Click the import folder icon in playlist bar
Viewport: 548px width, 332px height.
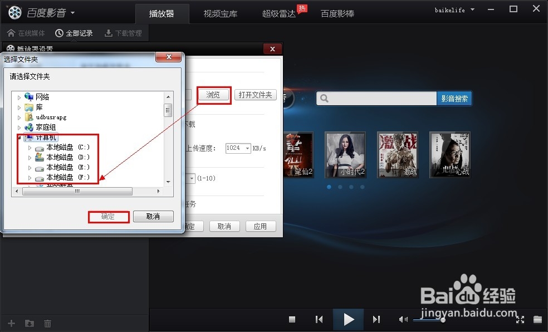(x=30, y=323)
